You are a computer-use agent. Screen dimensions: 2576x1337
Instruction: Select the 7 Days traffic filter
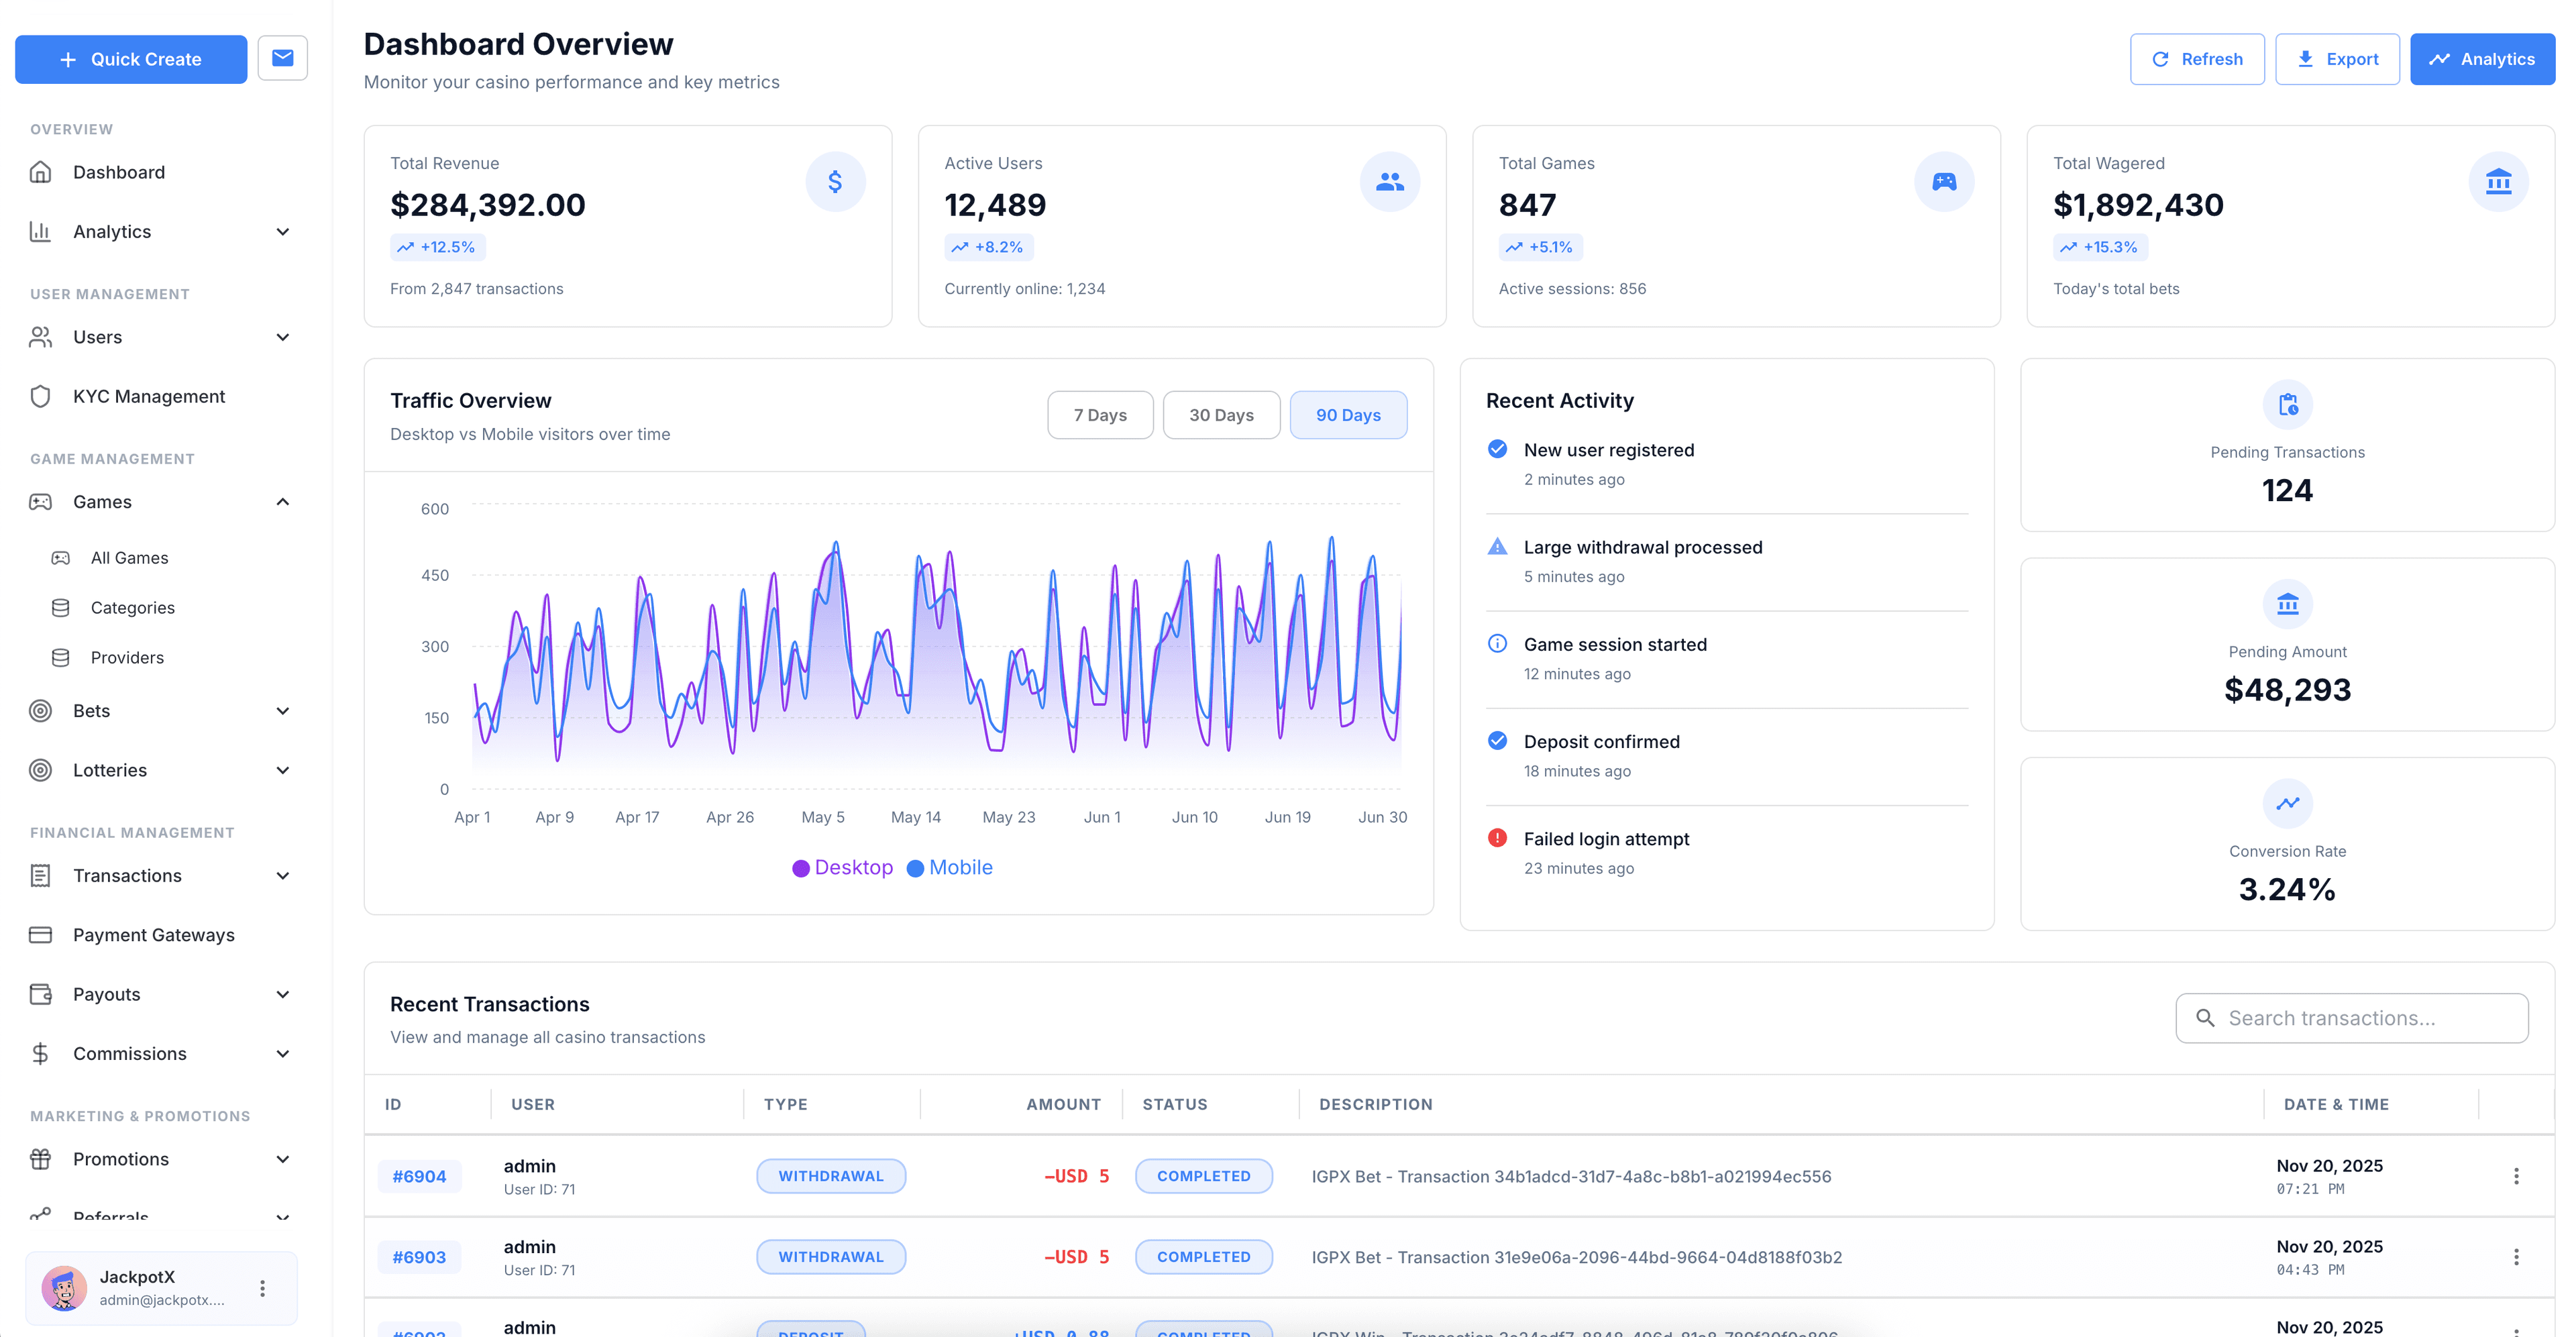click(x=1100, y=414)
